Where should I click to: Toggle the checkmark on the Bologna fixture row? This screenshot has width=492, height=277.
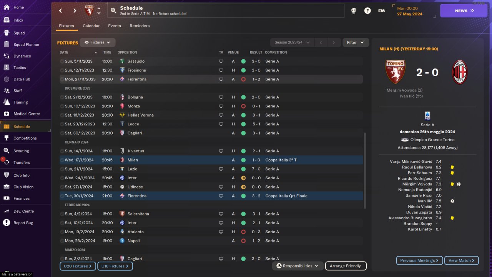pos(62,97)
